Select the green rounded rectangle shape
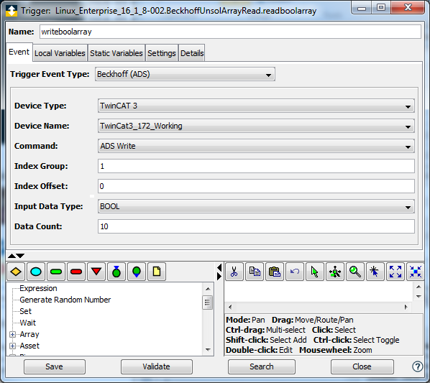The image size is (430, 383). (56, 272)
